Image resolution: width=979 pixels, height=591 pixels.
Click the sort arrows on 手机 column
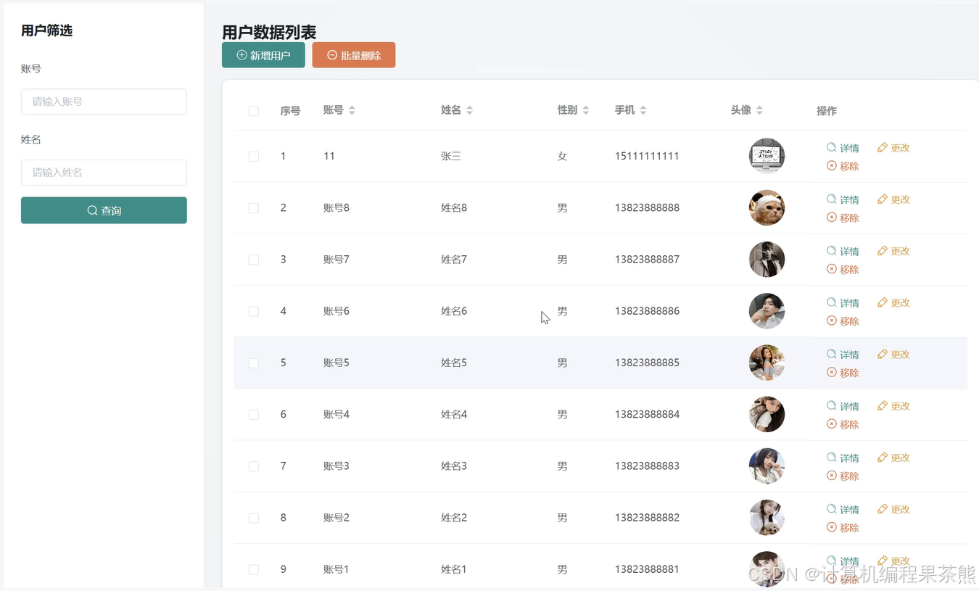[x=642, y=109]
